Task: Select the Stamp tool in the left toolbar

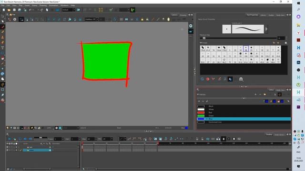Action: point(2,37)
